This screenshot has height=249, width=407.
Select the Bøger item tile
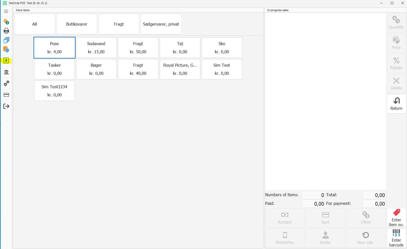coord(96,69)
